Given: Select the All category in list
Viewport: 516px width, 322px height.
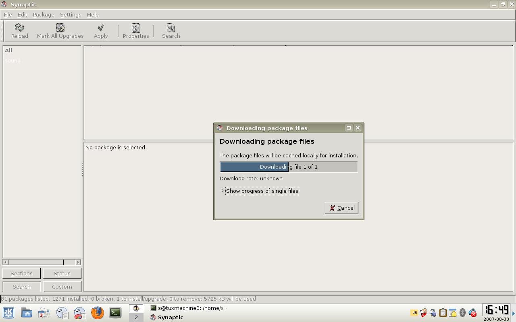Looking at the screenshot, I should (8, 50).
